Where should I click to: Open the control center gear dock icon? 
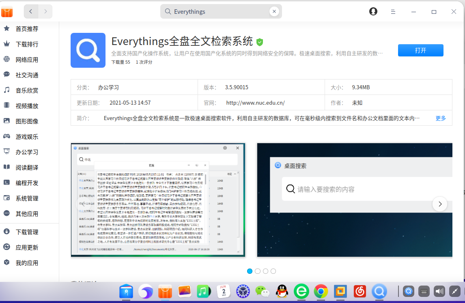pos(243,292)
